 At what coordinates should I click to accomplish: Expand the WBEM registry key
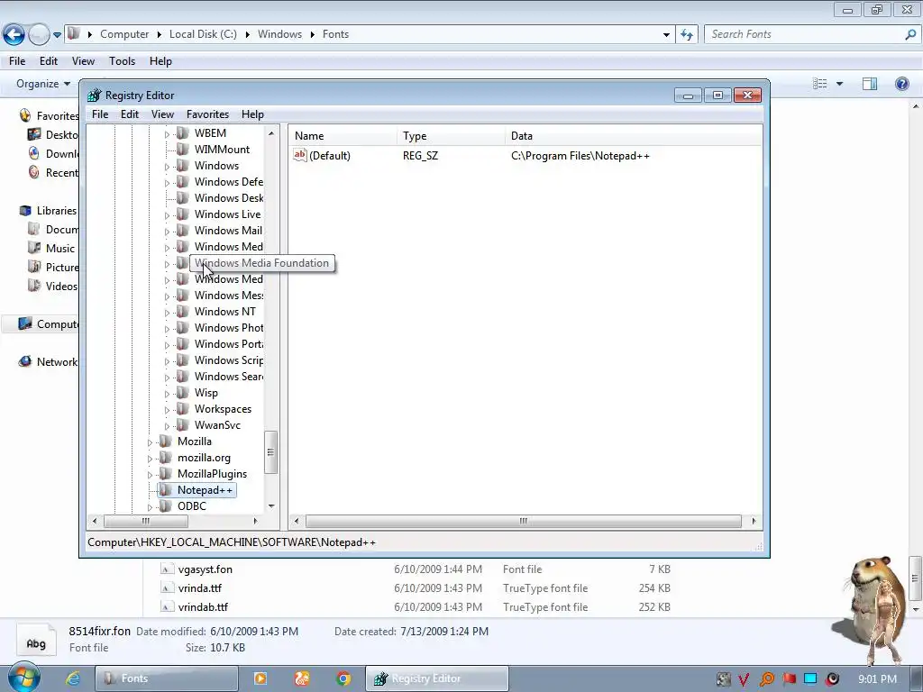167,135
